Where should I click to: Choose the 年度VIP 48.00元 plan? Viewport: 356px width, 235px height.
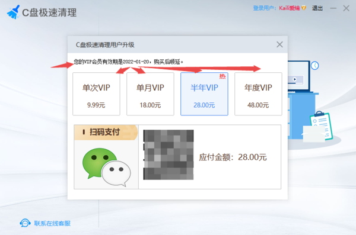click(258, 94)
